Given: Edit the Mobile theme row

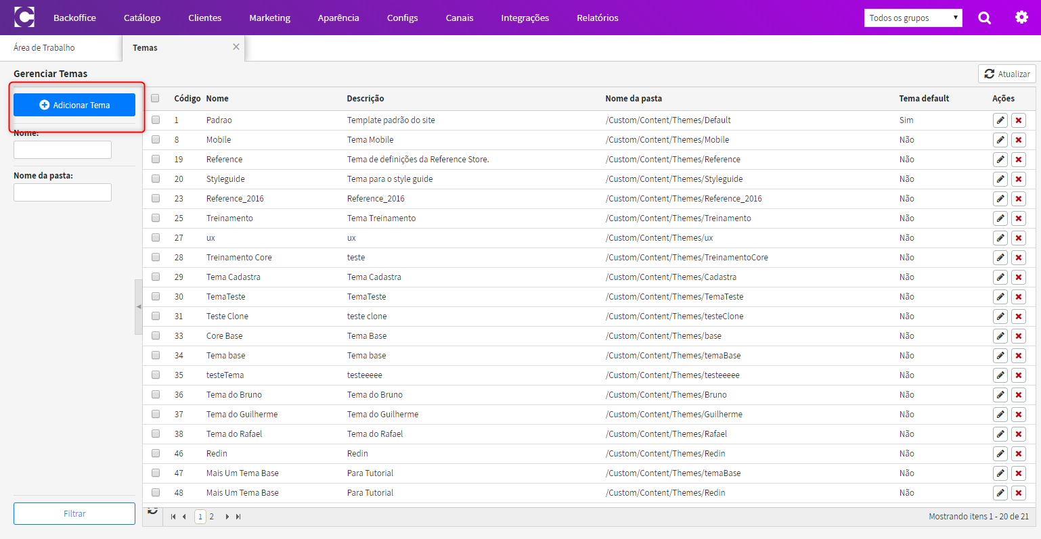Looking at the screenshot, I should [1000, 140].
